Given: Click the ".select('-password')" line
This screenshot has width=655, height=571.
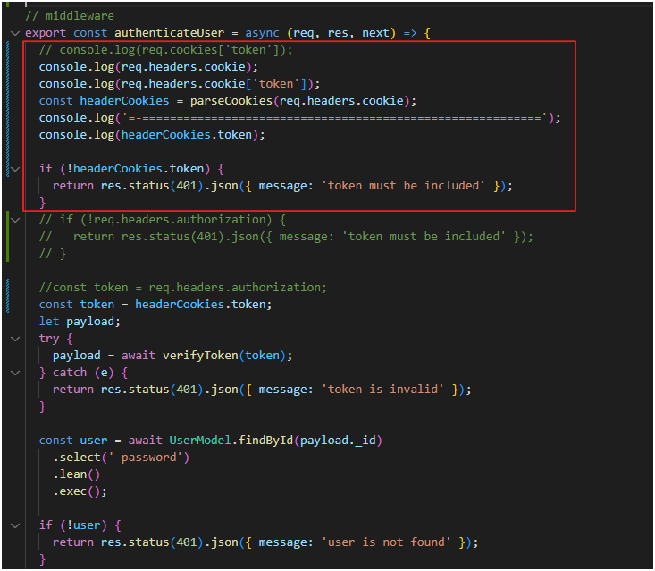Looking at the screenshot, I should (122, 458).
